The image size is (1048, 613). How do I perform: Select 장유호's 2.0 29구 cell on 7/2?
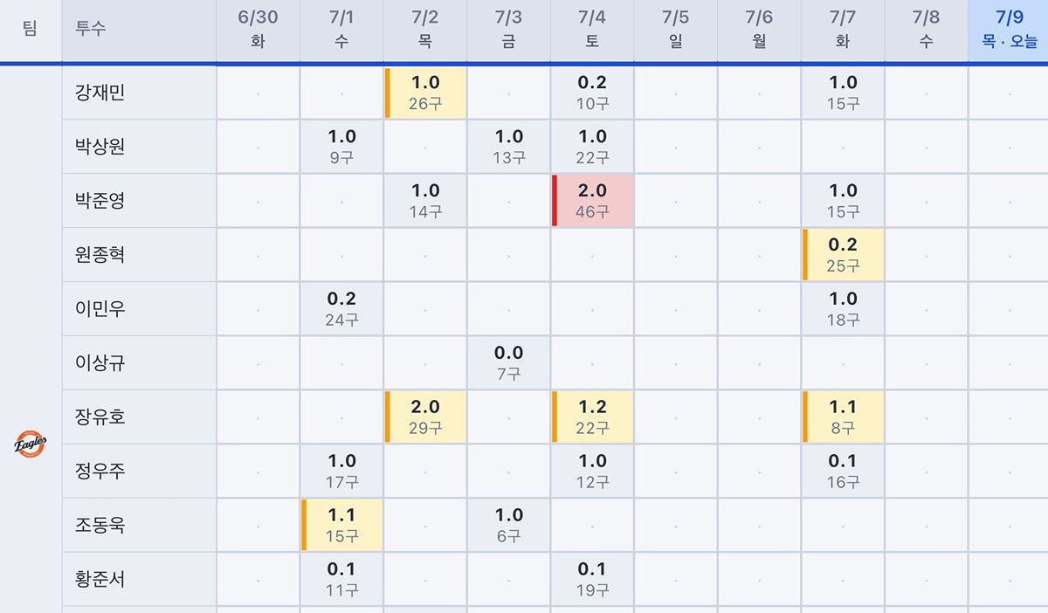click(425, 417)
